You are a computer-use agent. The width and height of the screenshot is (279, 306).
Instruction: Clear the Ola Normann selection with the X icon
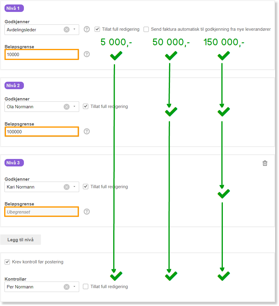[67, 107]
